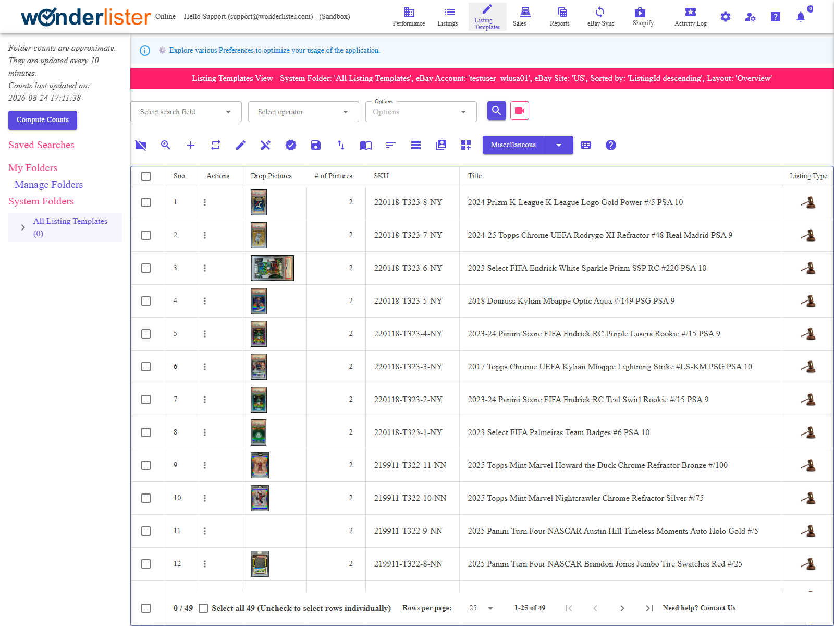The width and height of the screenshot is (834, 626).
Task: Toggle the footer checkbox beside 0 / 49
Action: [x=146, y=608]
